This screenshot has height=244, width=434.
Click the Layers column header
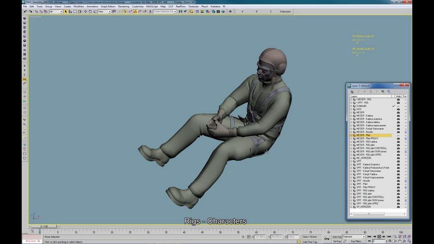click(371, 96)
